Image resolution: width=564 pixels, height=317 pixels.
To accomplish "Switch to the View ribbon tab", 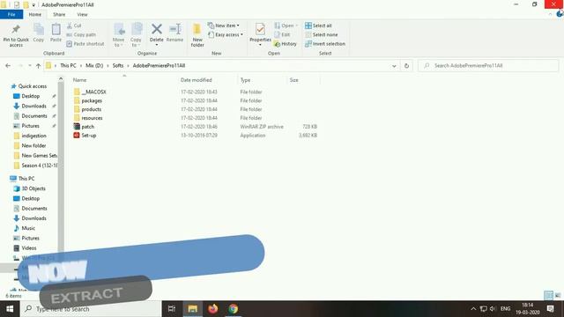I will (82, 14).
